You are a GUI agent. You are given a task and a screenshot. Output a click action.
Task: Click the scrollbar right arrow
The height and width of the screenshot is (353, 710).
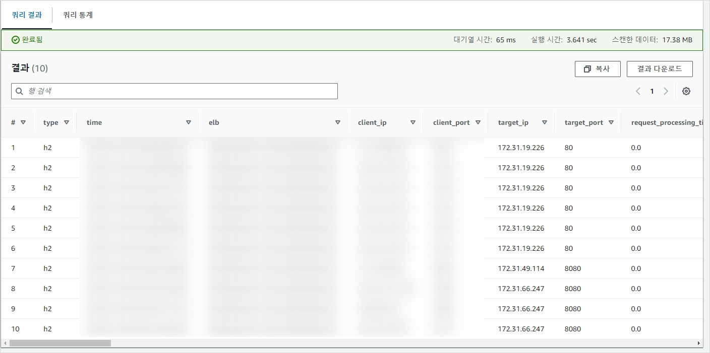pos(698,343)
